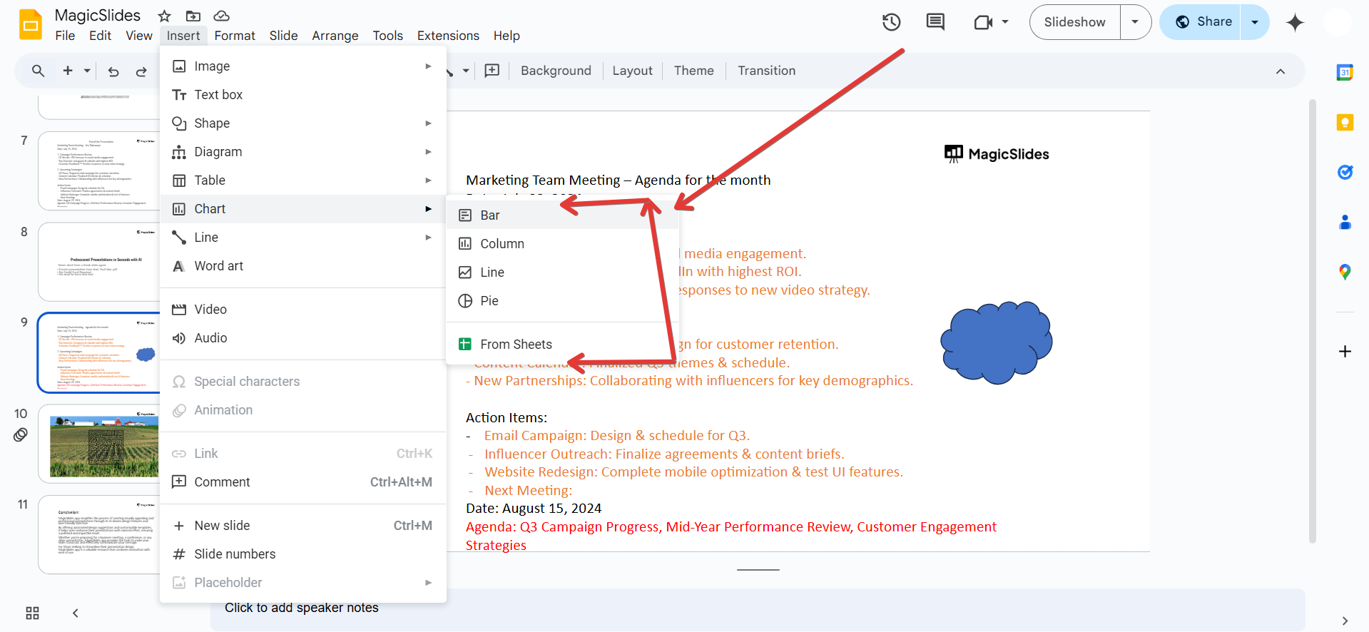1369x632 pixels.
Task: Open the Transition panel button
Action: 766,71
